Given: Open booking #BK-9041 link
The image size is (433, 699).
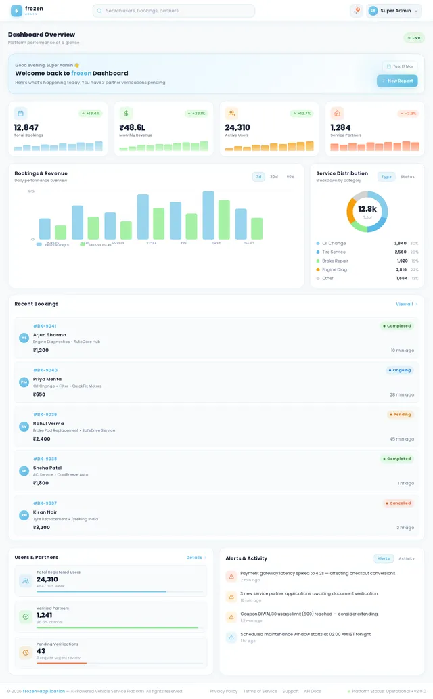Looking at the screenshot, I should point(45,326).
